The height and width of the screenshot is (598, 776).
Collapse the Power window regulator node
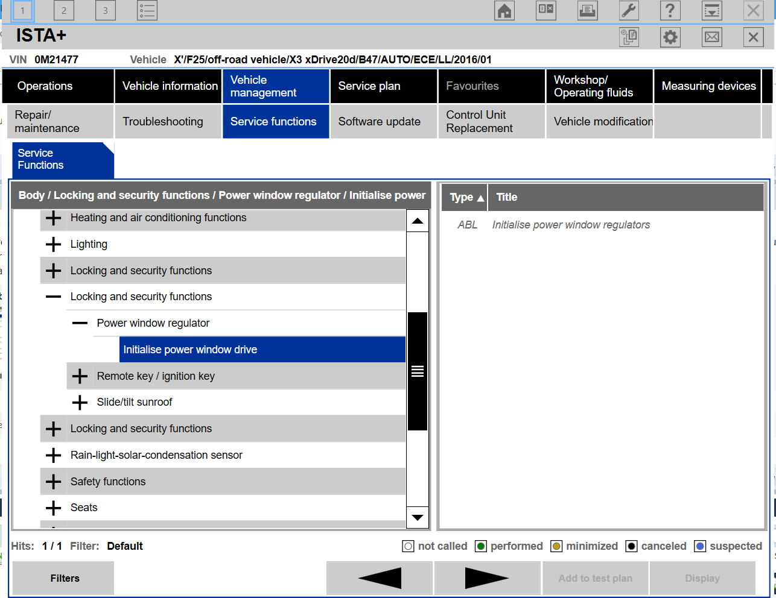[80, 323]
